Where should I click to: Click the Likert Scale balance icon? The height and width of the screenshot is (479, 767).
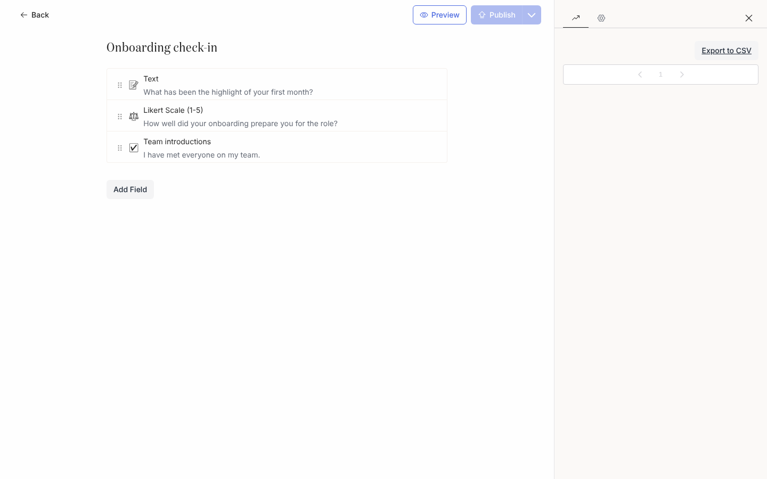coord(134,117)
